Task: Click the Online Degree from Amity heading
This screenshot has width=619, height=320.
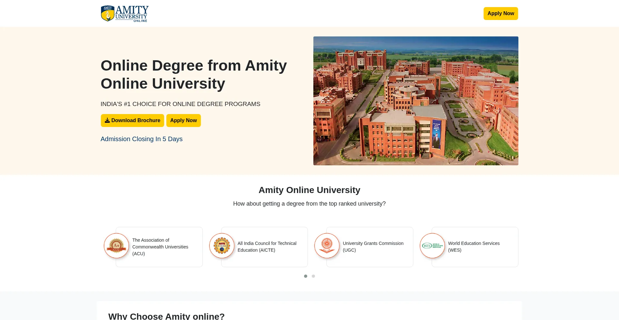Action: (x=193, y=74)
